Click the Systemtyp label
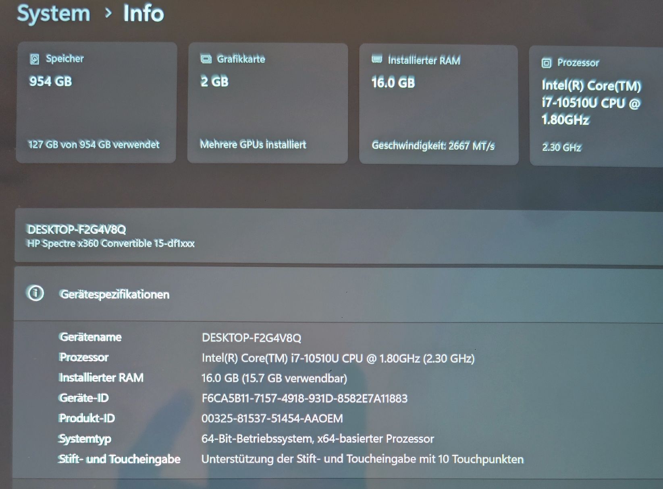 85,439
